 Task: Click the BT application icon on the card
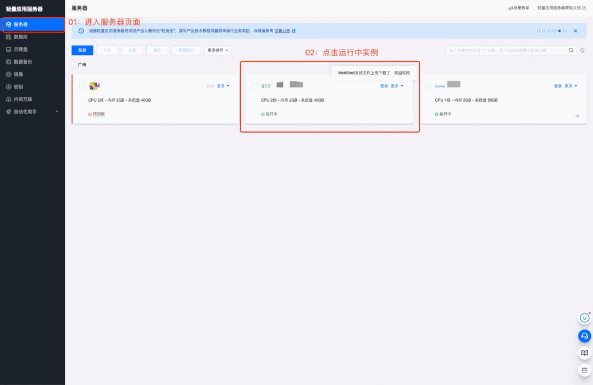[266, 86]
